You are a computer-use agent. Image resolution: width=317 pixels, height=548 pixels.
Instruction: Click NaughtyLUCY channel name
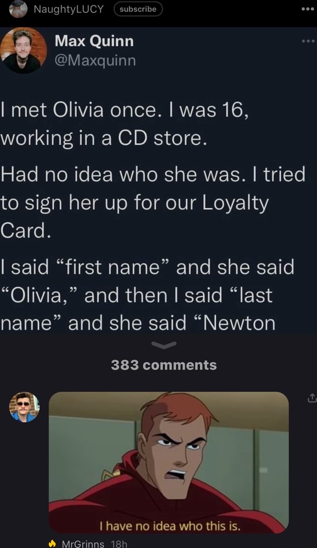click(69, 9)
